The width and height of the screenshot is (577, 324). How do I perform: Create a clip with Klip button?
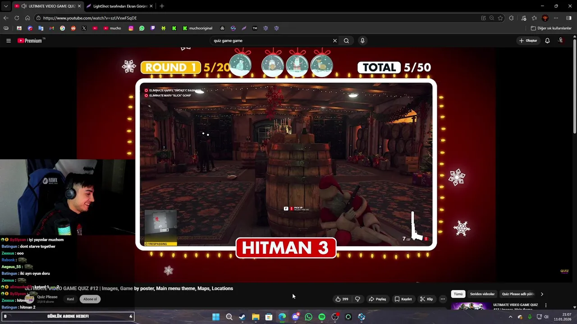pyautogui.click(x=426, y=299)
